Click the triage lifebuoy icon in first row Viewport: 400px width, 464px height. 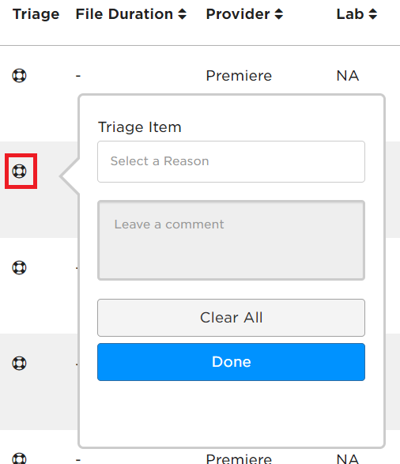click(x=19, y=75)
